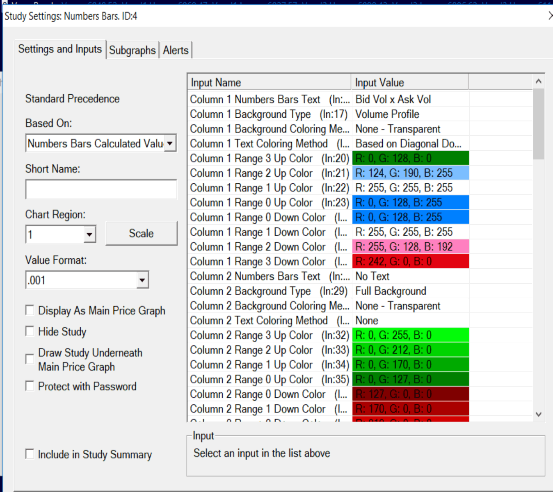The width and height of the screenshot is (553, 492).
Task: Tick Draw Study Underneath Main Price Graph
Action: tap(30, 359)
